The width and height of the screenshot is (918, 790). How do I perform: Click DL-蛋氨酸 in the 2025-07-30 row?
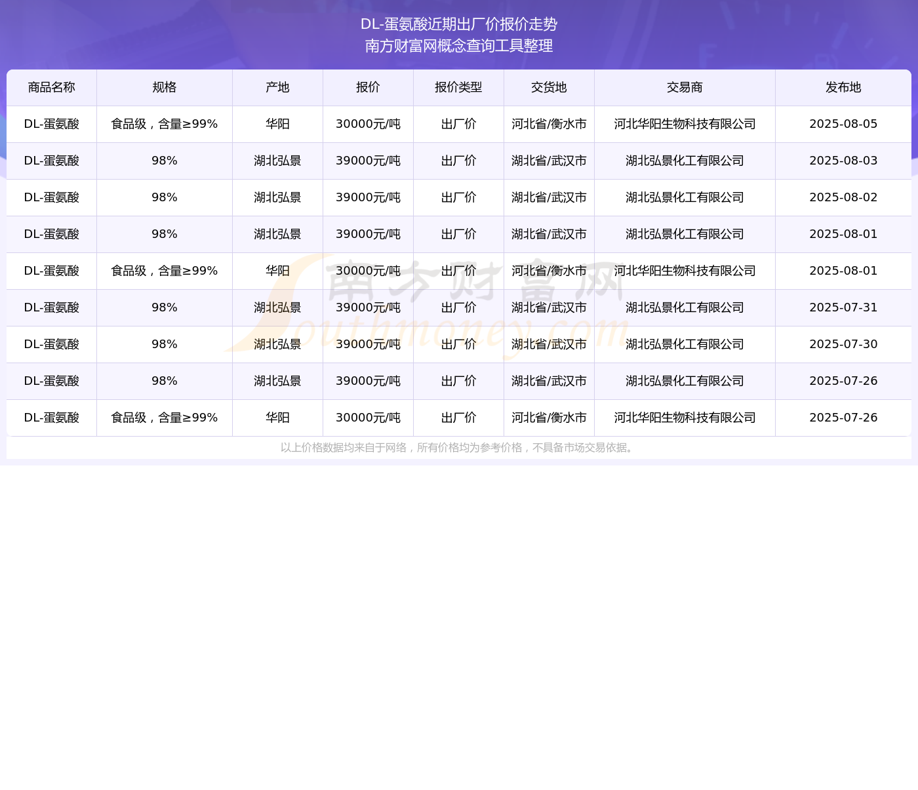pos(52,344)
